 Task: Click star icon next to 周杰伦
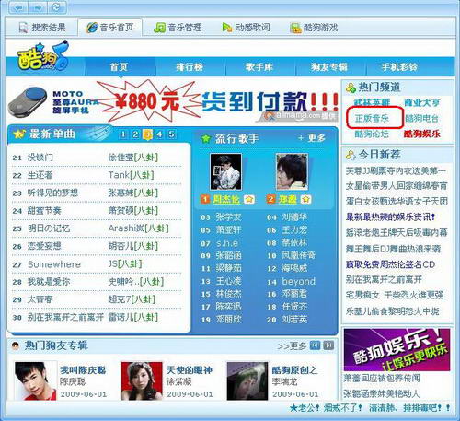249,200
